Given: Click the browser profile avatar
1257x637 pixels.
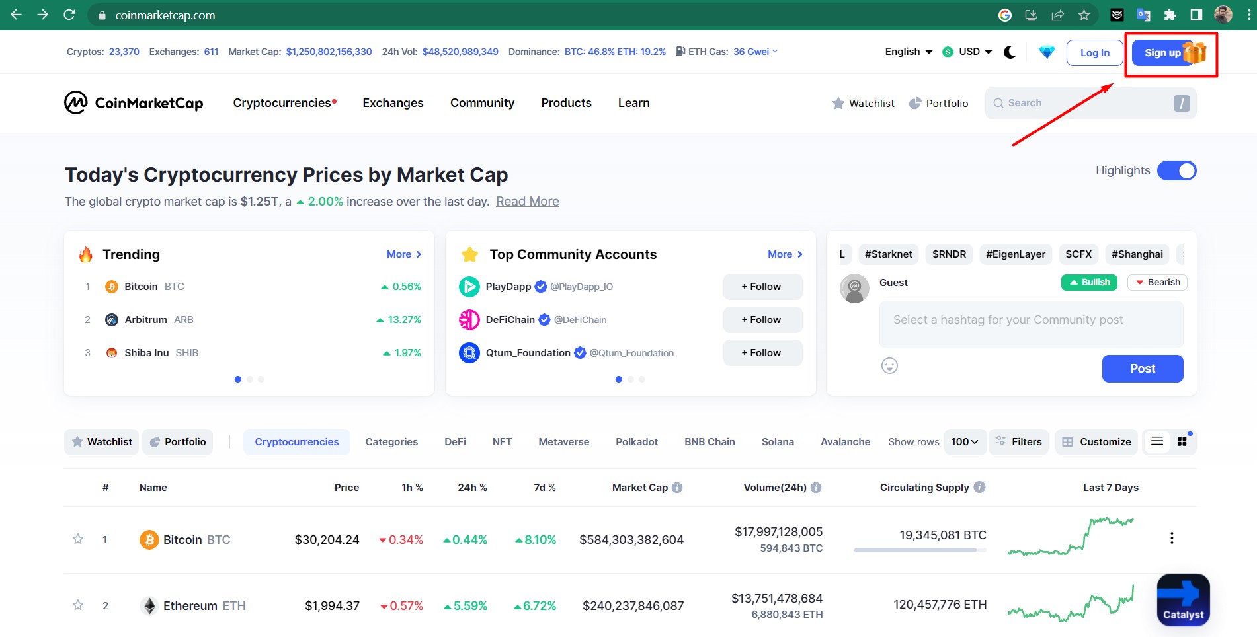Looking at the screenshot, I should [x=1223, y=15].
